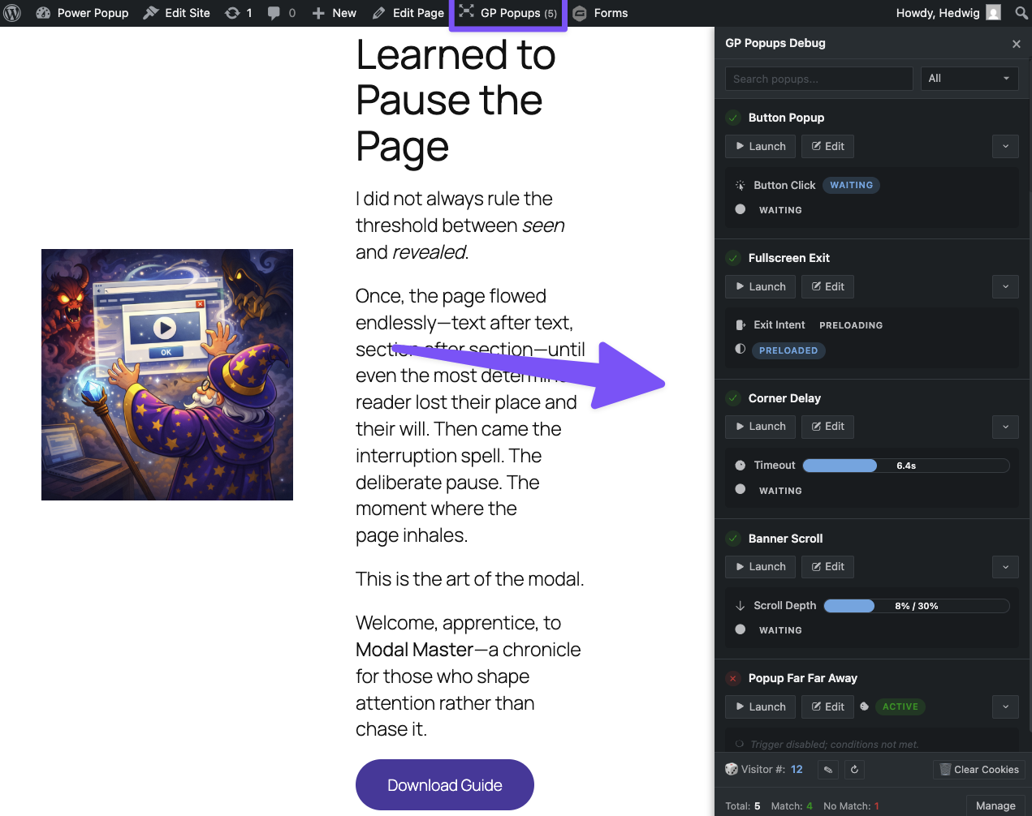The image size is (1032, 816).
Task: Open the All filter dropdown
Action: (969, 79)
